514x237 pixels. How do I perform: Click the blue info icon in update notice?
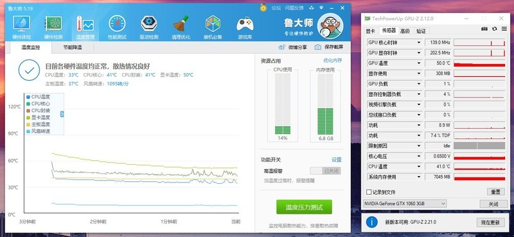[372, 222]
